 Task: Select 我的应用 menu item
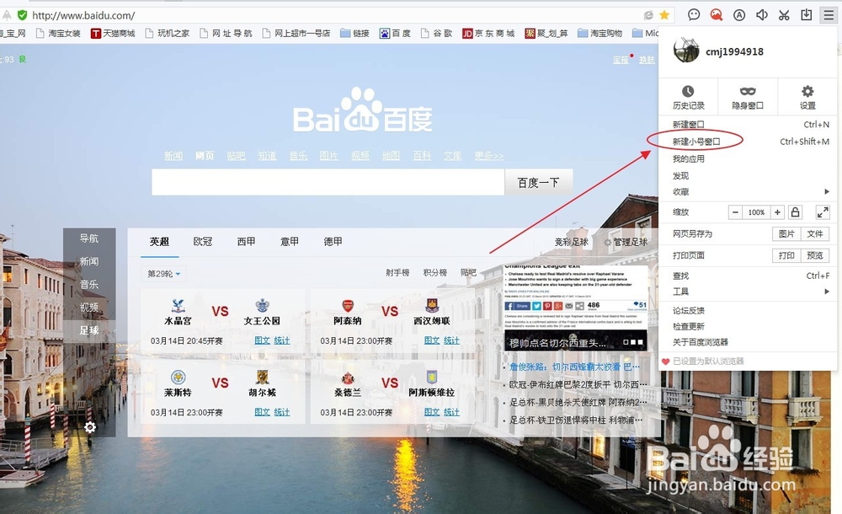748,159
